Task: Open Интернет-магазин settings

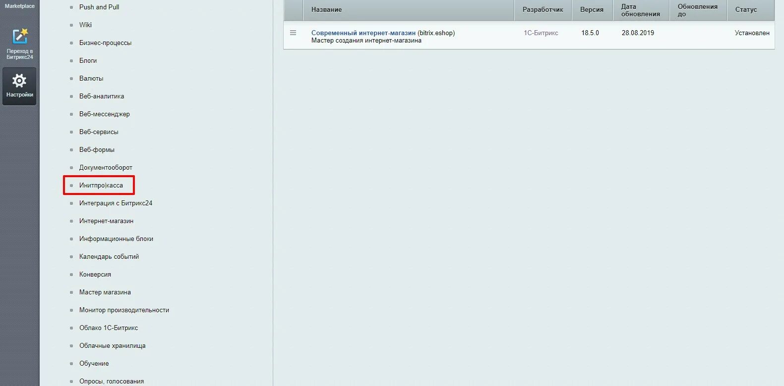Action: [x=106, y=221]
